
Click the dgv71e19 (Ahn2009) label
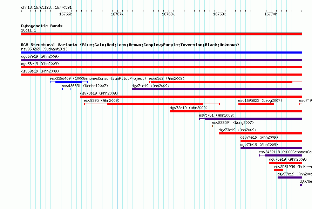pos(150,86)
